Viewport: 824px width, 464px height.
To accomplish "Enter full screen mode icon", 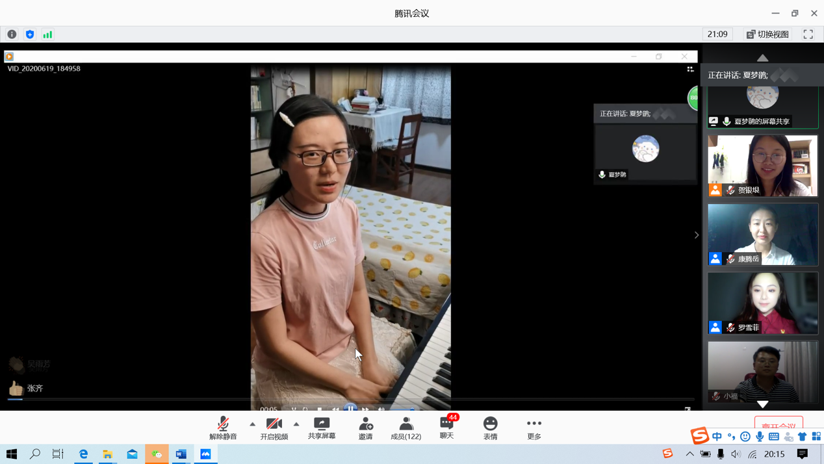I will tap(808, 34).
